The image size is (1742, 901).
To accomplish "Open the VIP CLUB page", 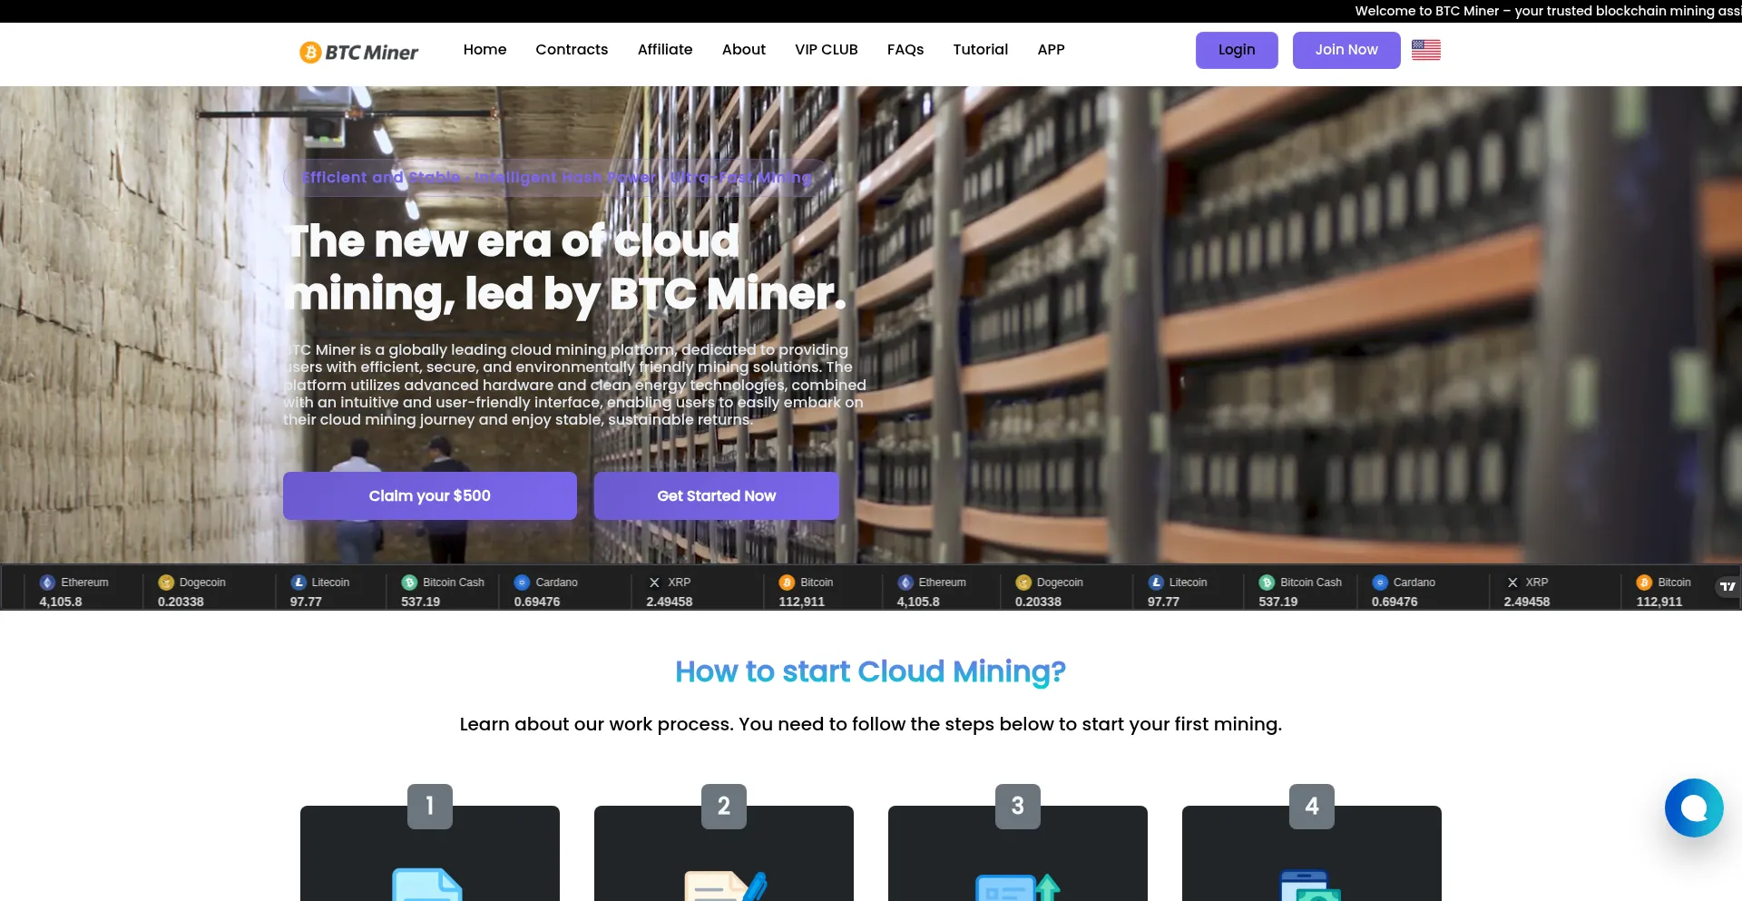I will (x=827, y=50).
